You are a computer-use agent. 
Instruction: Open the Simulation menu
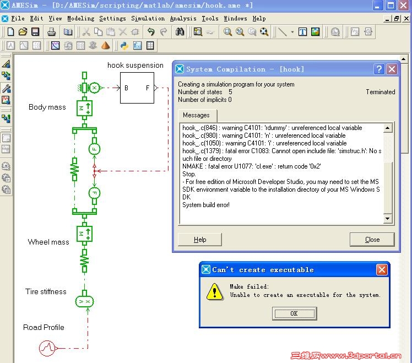pyautogui.click(x=148, y=18)
